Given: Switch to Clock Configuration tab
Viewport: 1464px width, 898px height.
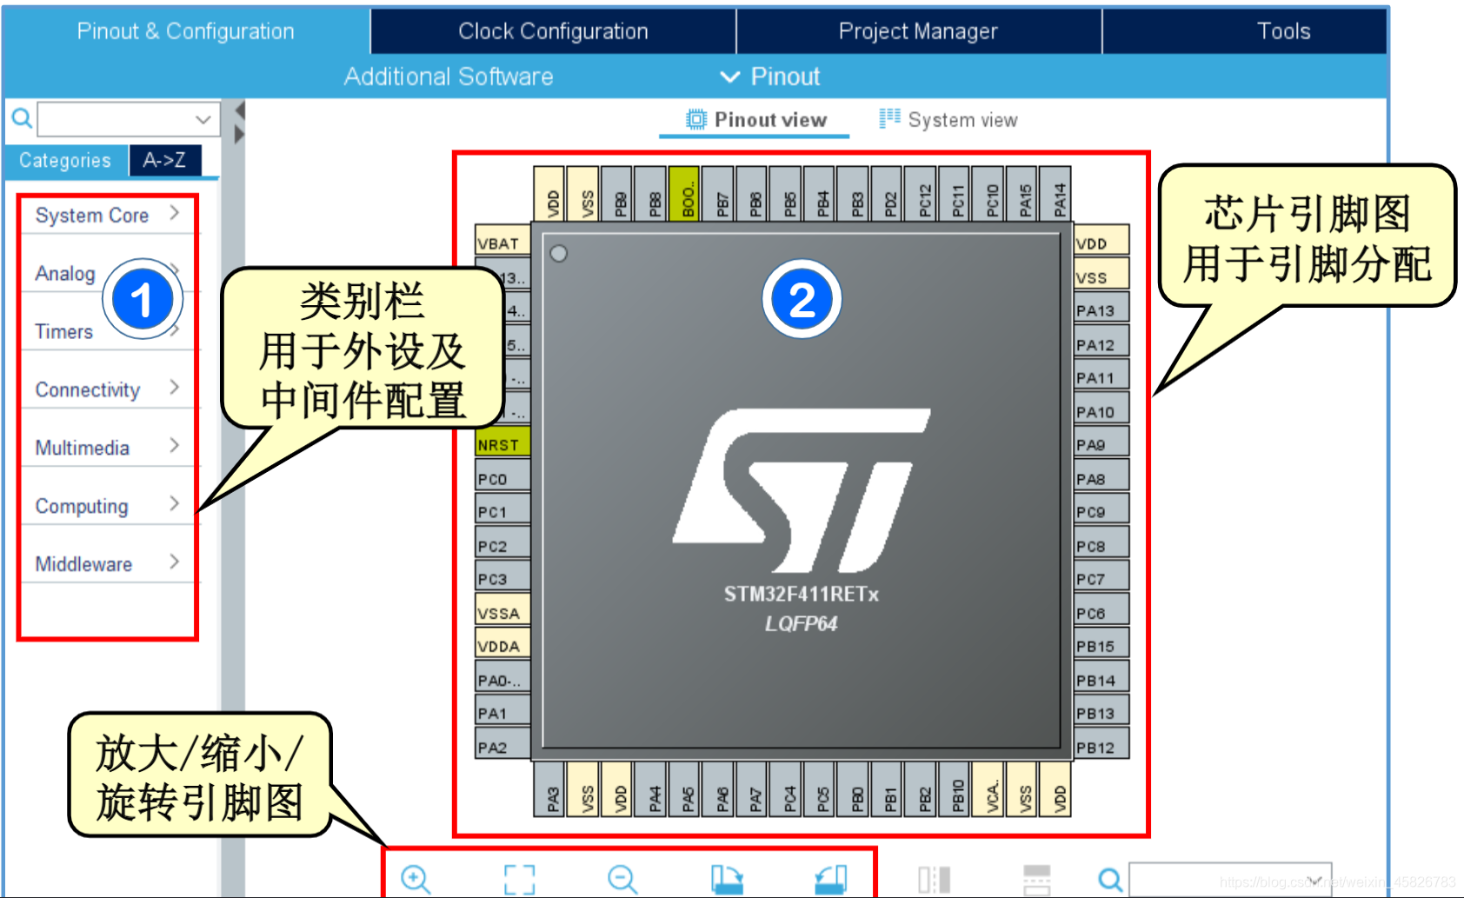Looking at the screenshot, I should click(x=553, y=31).
